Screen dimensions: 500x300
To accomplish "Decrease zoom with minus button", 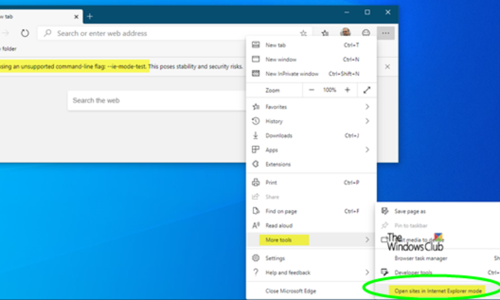I will (311, 90).
